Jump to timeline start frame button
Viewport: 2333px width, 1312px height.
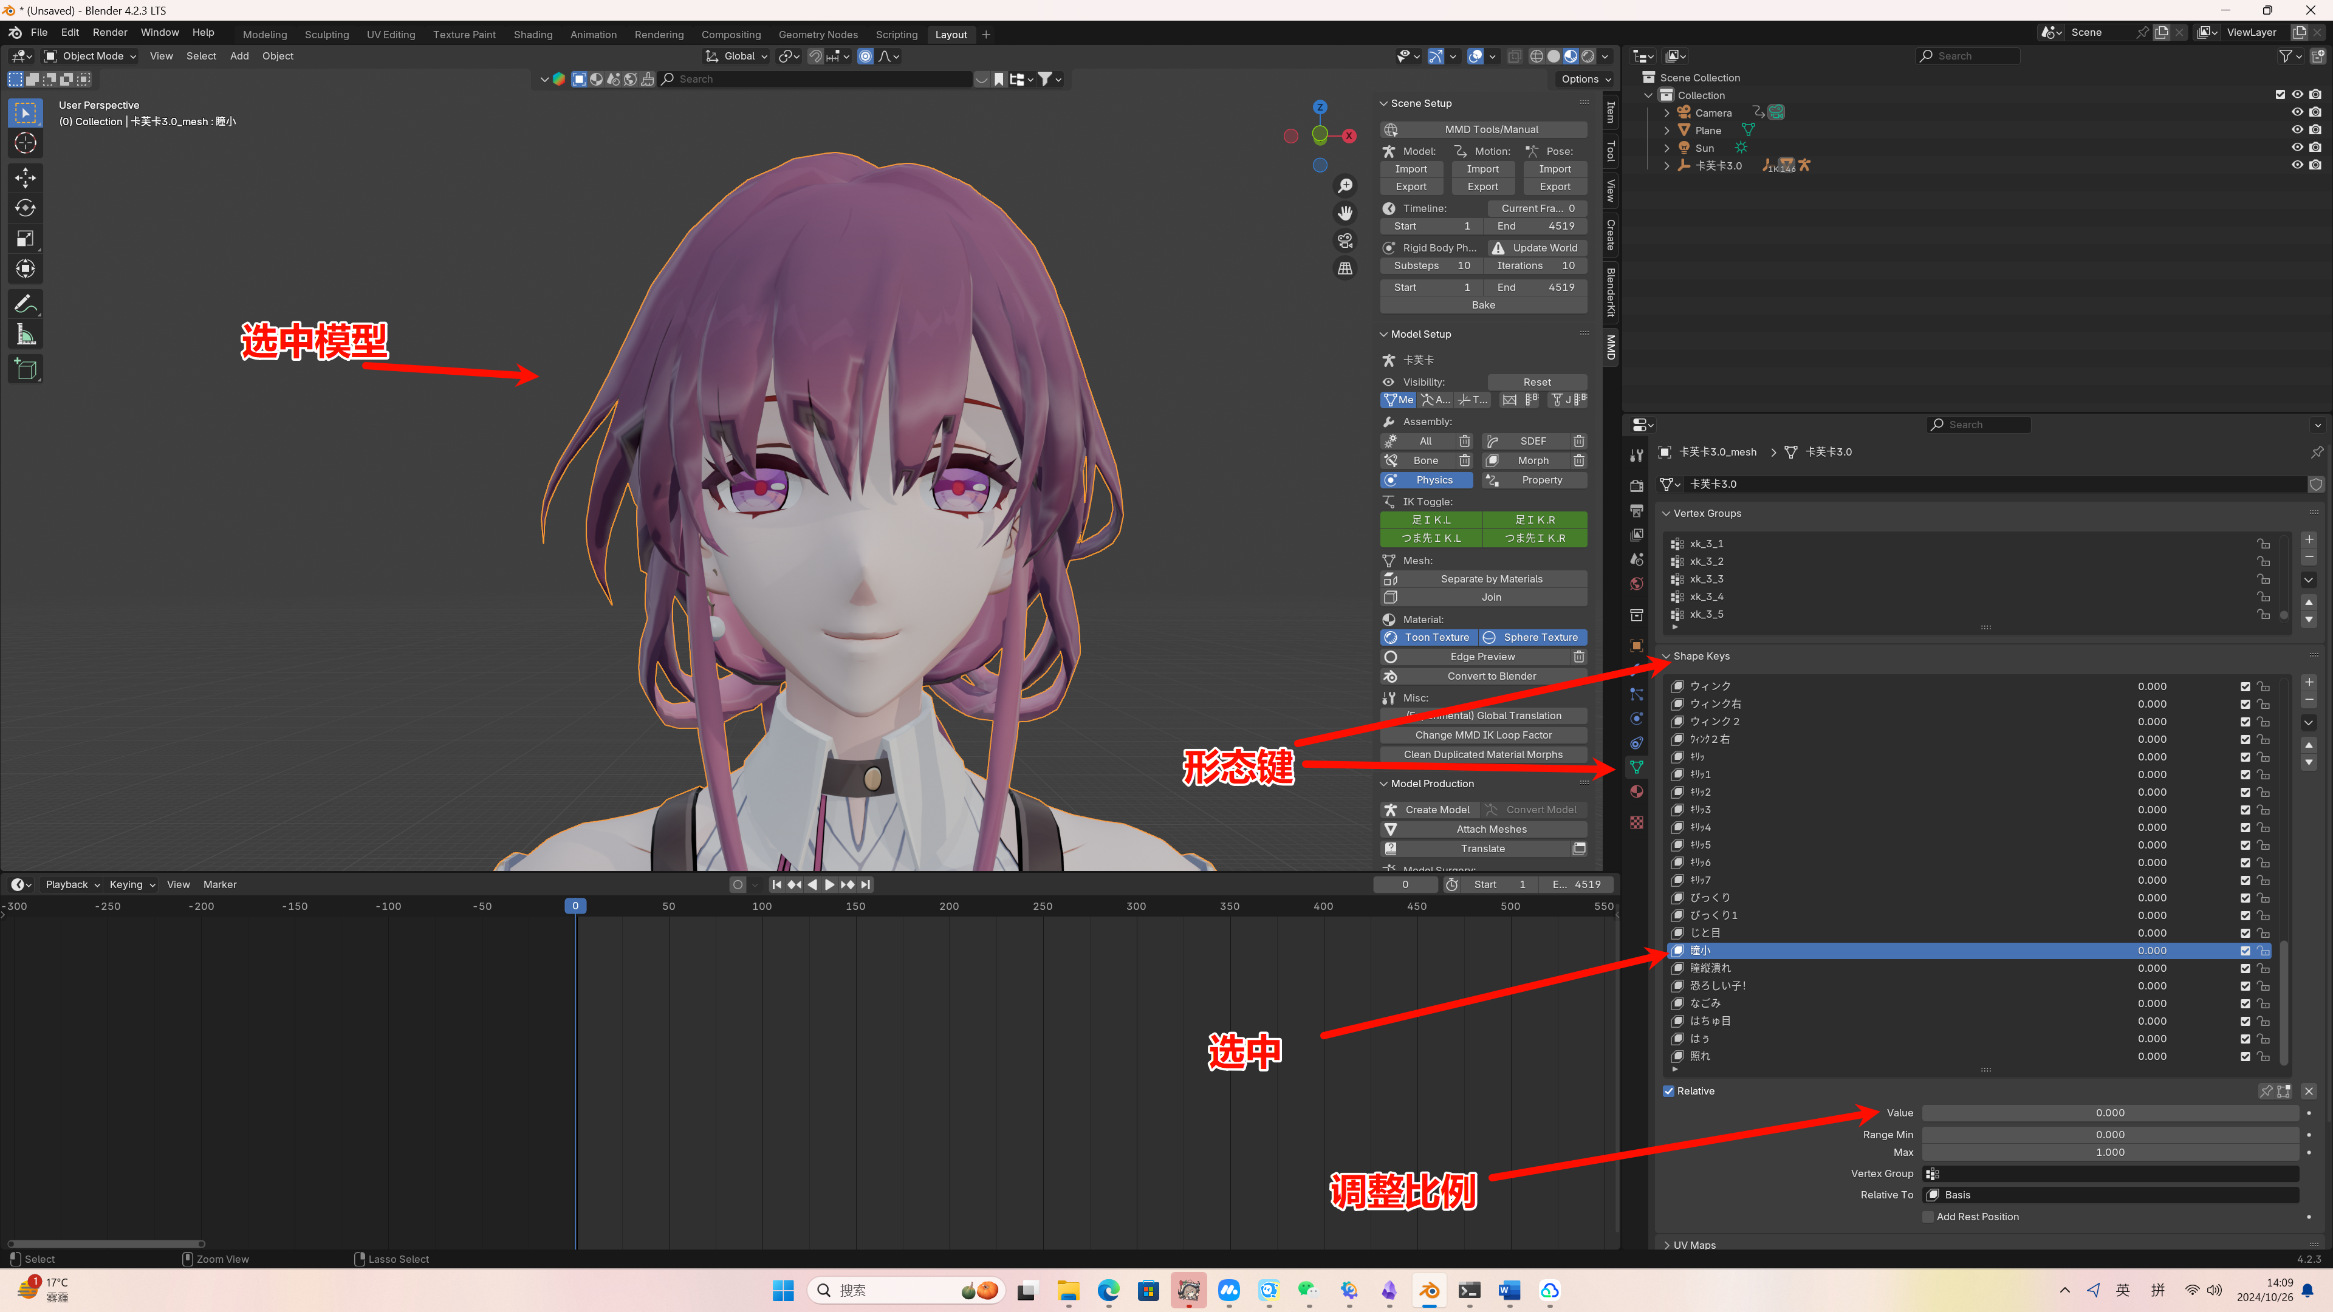[x=776, y=884]
